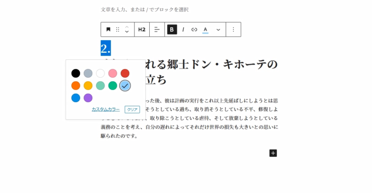Screen dimensions: 372x193
Task: Toggle italic formatting button
Action: [183, 29]
